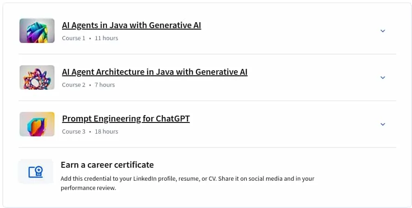Expand the Prompt Engineering for ChatGPT chevron
This screenshot has width=412, height=208.
(x=382, y=124)
